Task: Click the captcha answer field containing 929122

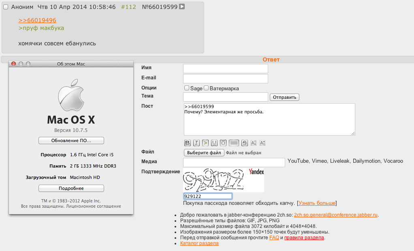Action: [208, 196]
